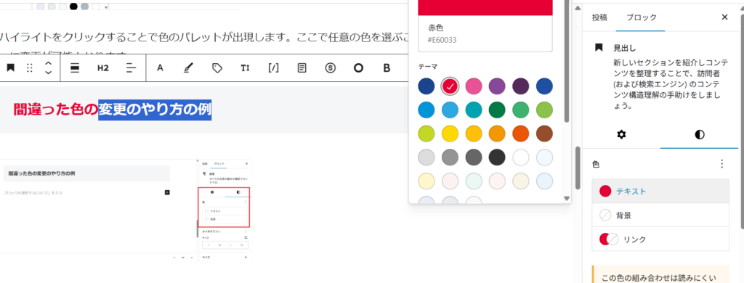
Task: Open the font size Tt icon
Action: pyautogui.click(x=245, y=67)
